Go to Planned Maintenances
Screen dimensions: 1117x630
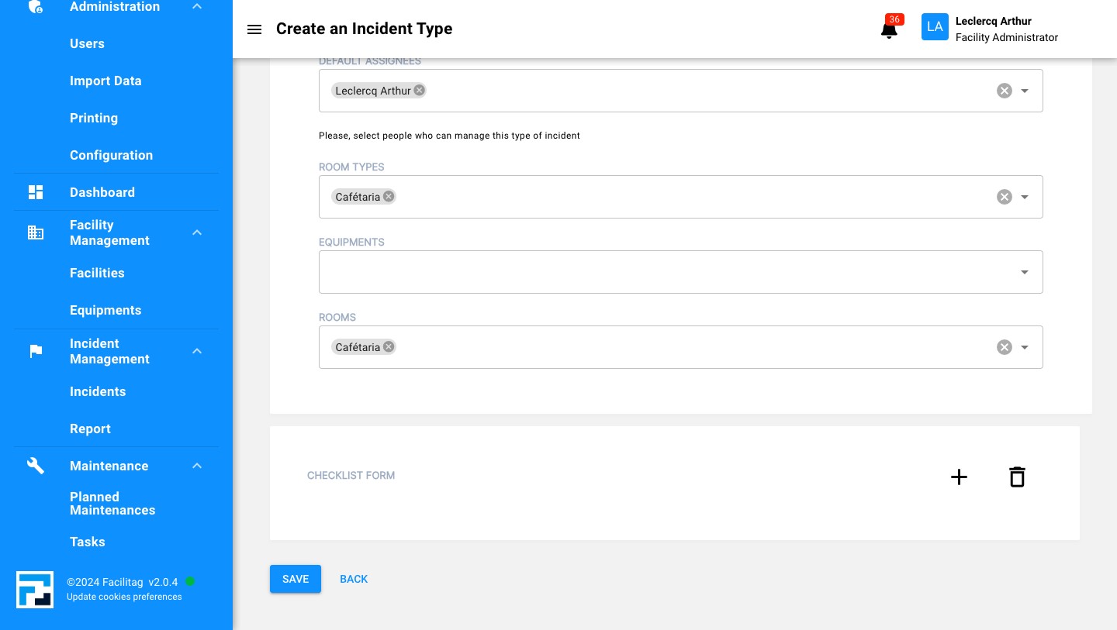tap(112, 504)
